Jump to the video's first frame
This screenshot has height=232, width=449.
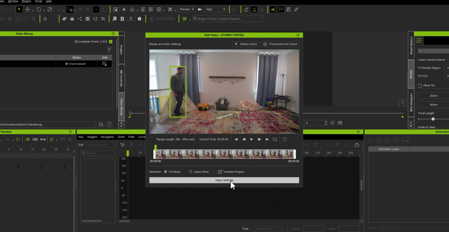(x=236, y=139)
